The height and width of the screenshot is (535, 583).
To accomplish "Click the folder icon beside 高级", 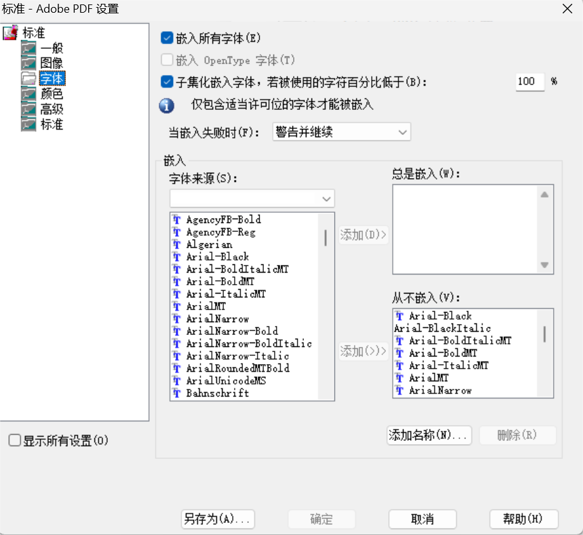I will (29, 109).
